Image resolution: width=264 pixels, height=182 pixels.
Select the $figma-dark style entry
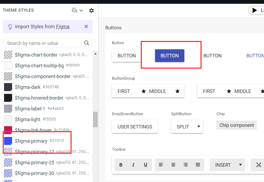click(28, 87)
